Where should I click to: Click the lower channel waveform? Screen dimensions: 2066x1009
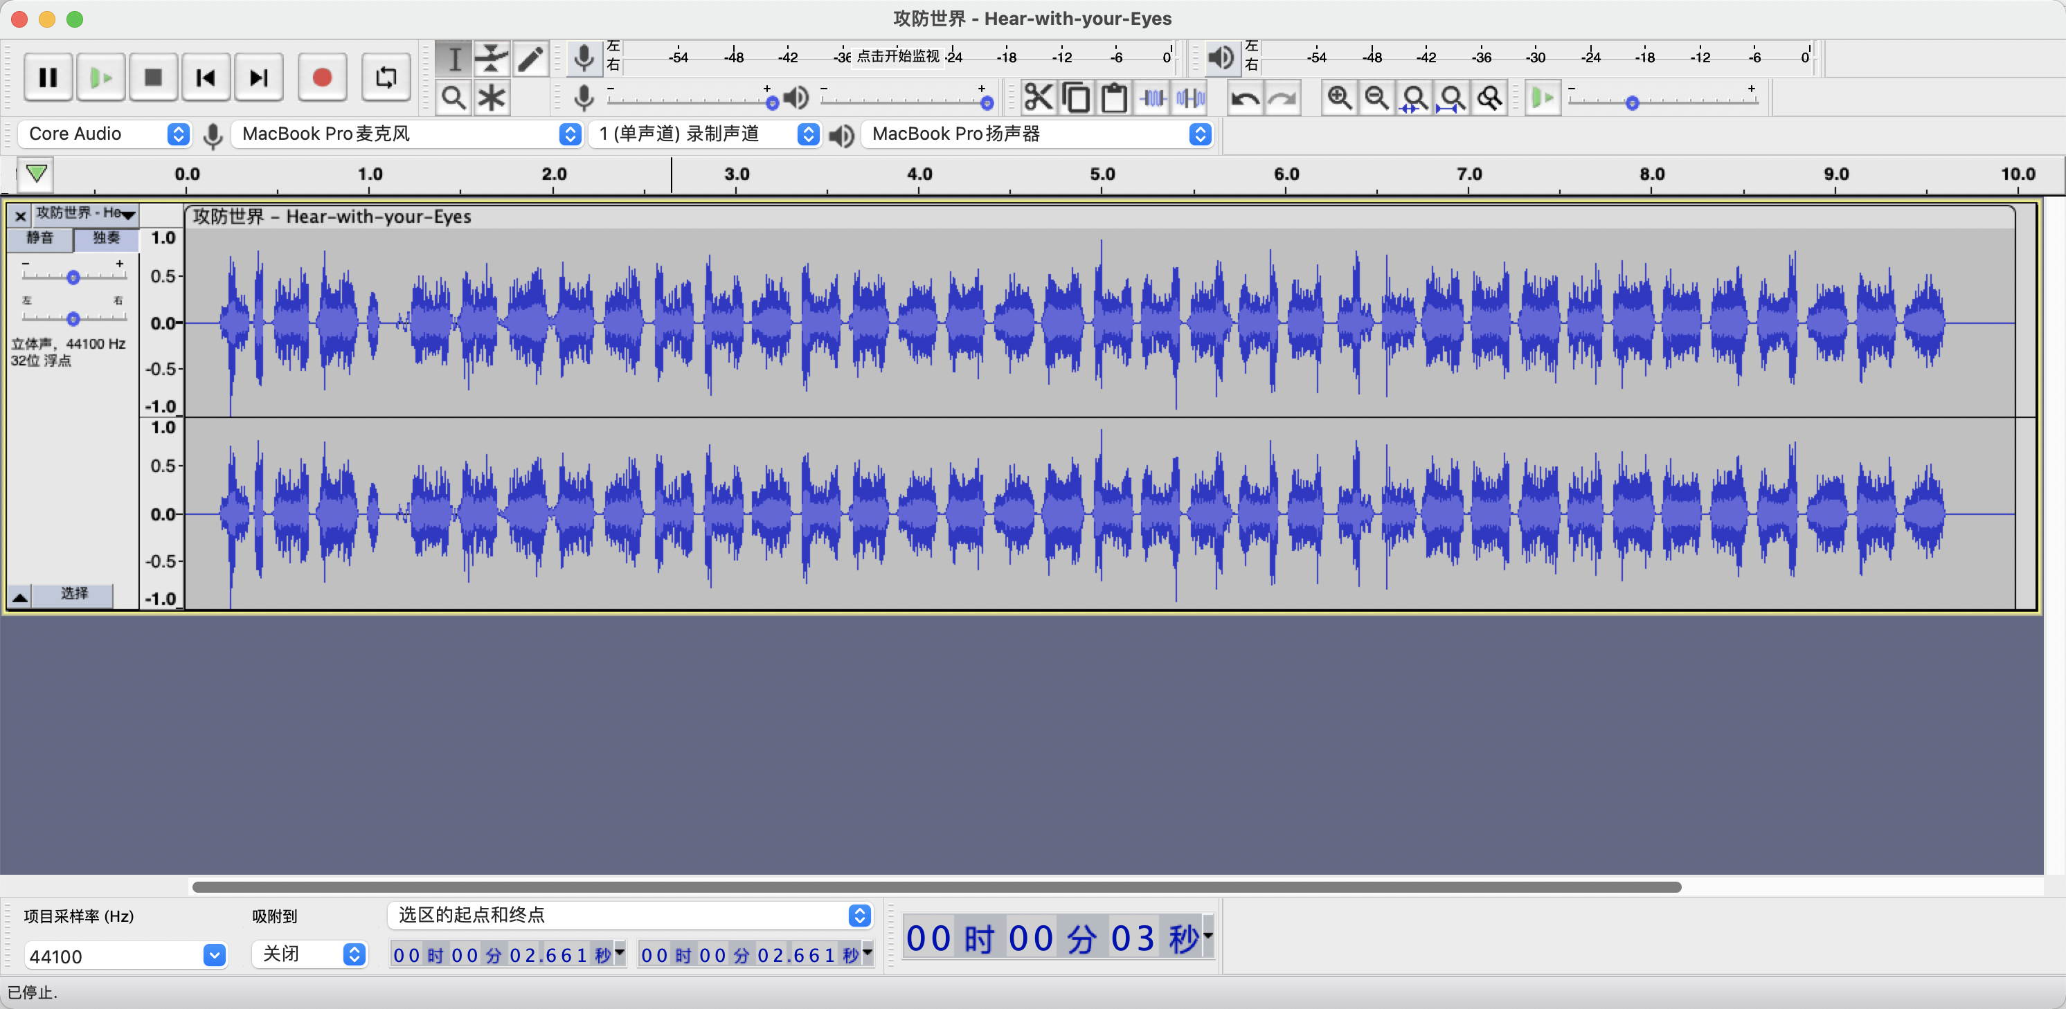pos(1099,513)
